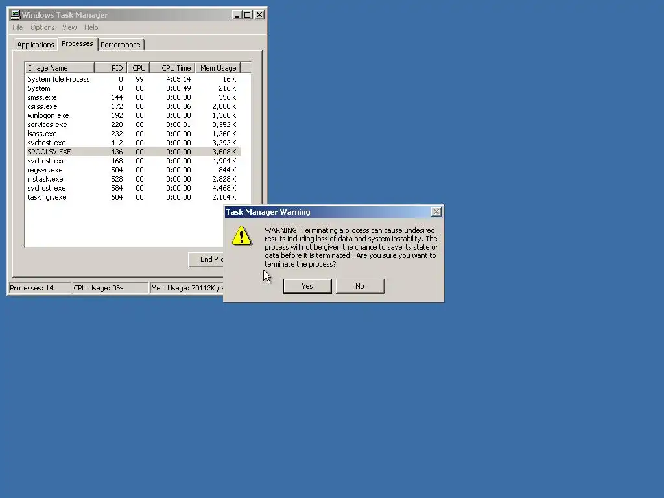Select the SPOOLSV.EXE process row
664x498 pixels.
point(133,152)
